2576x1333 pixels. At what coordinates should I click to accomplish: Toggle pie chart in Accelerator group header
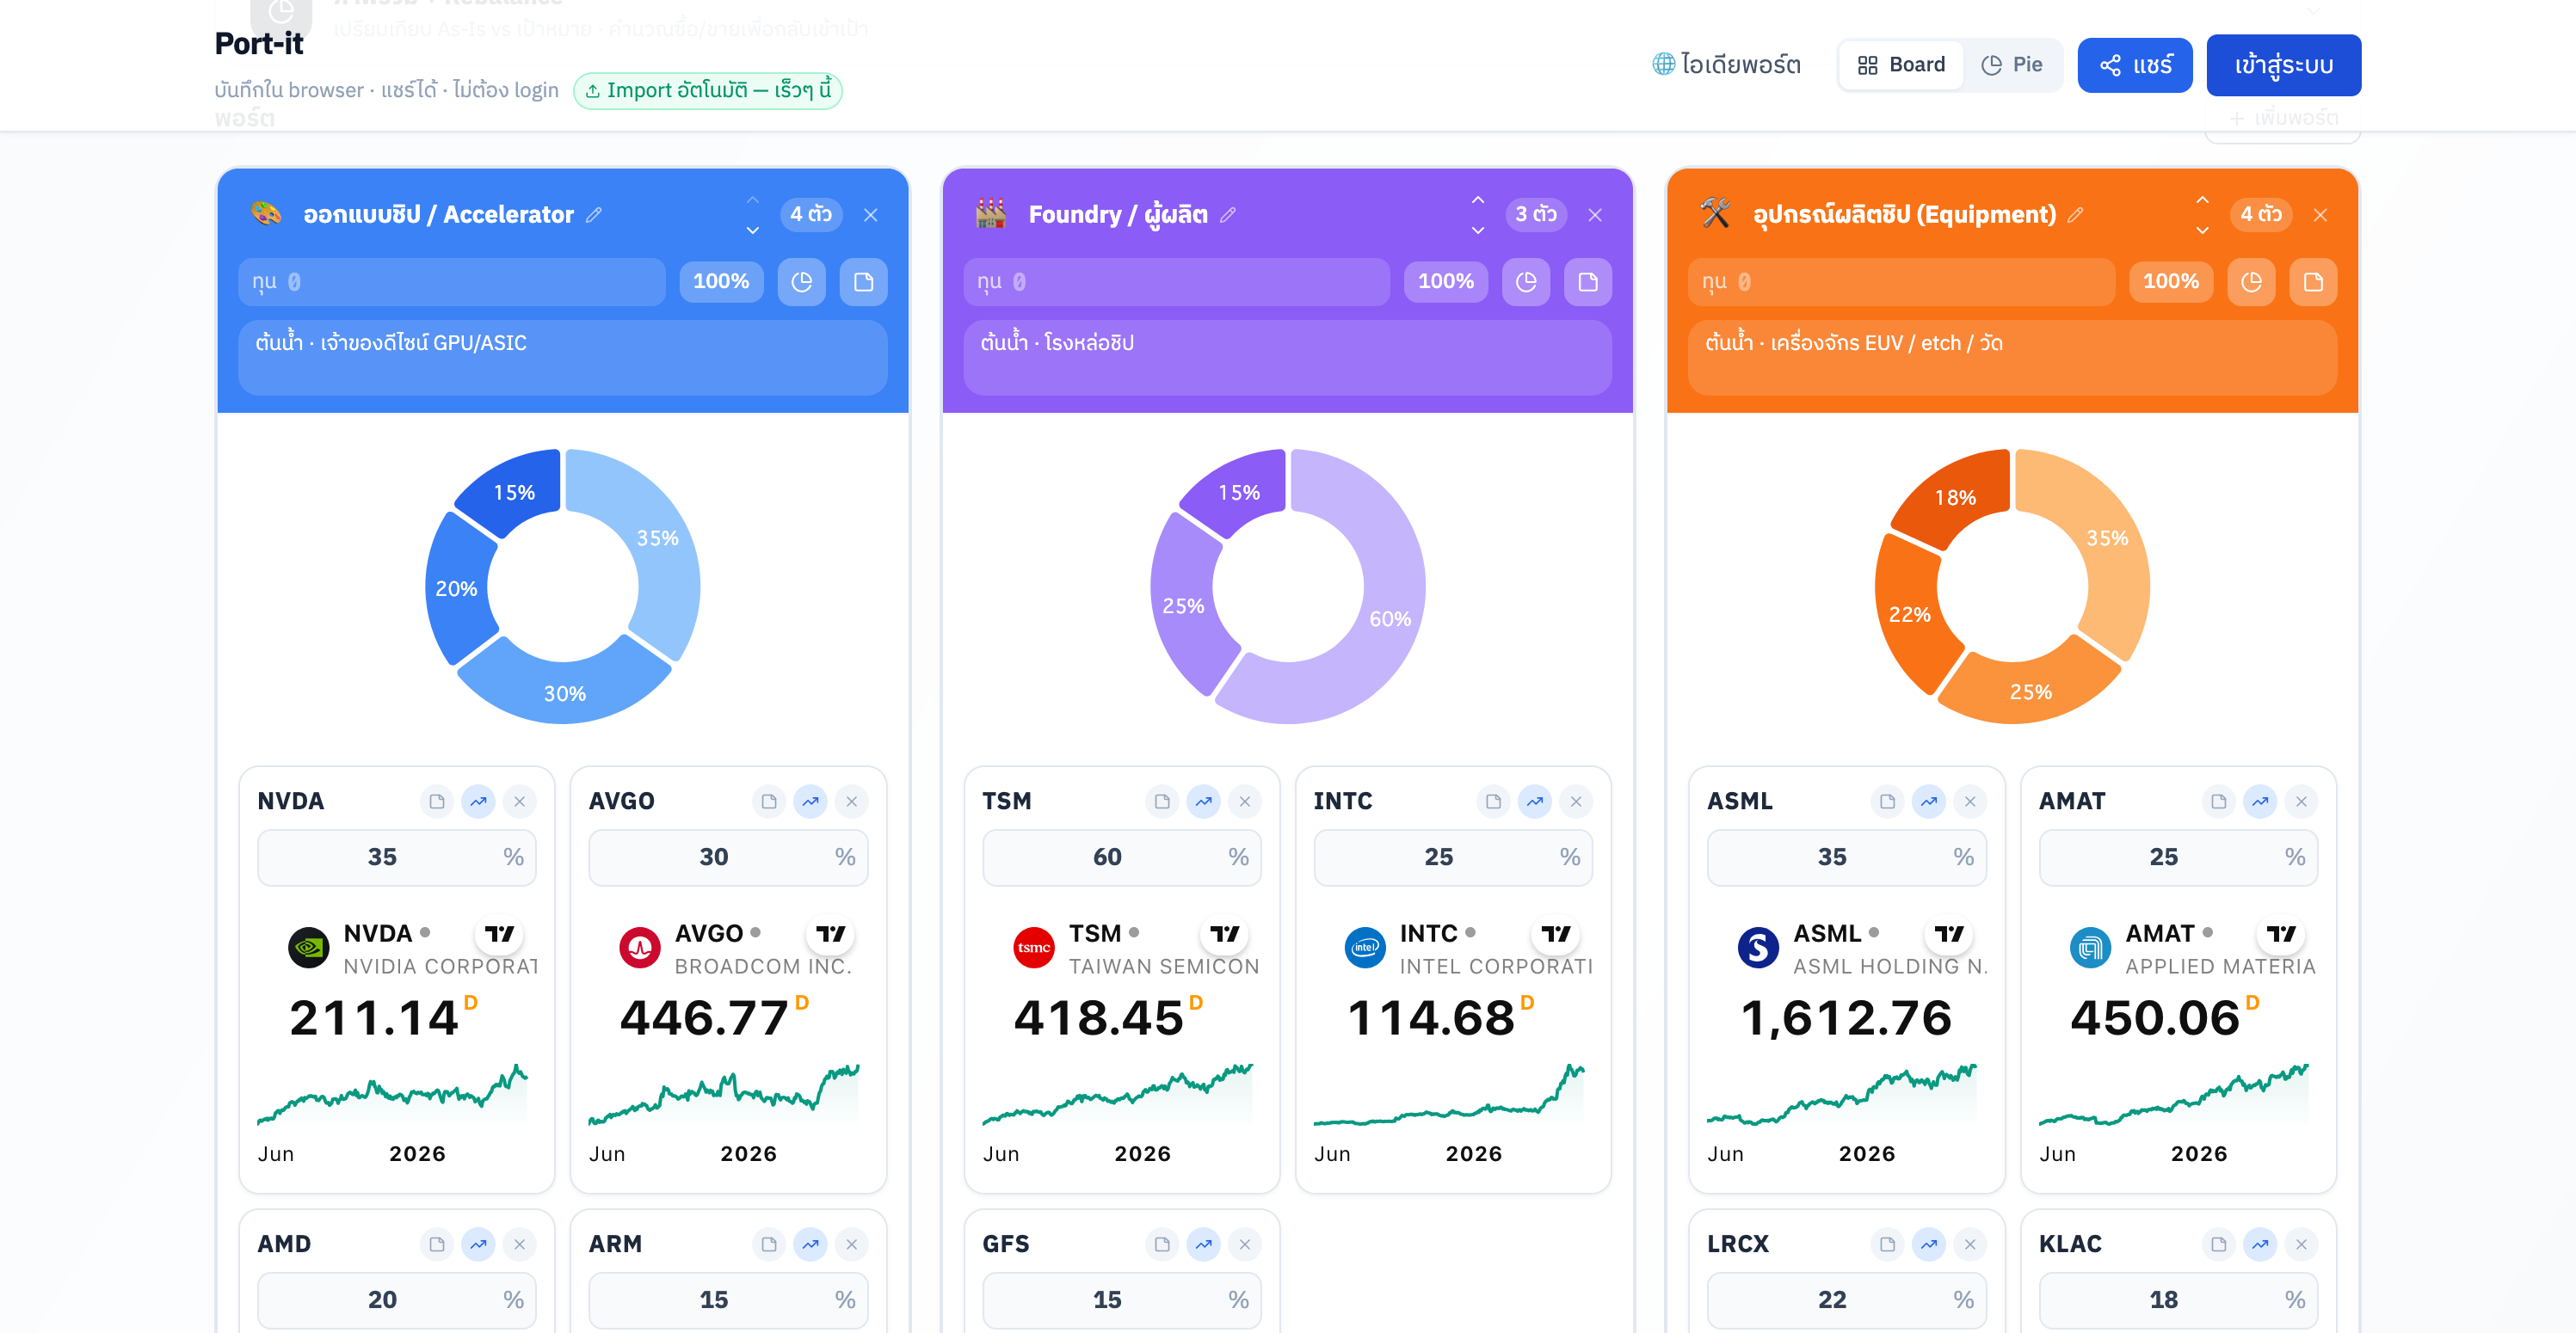802,282
